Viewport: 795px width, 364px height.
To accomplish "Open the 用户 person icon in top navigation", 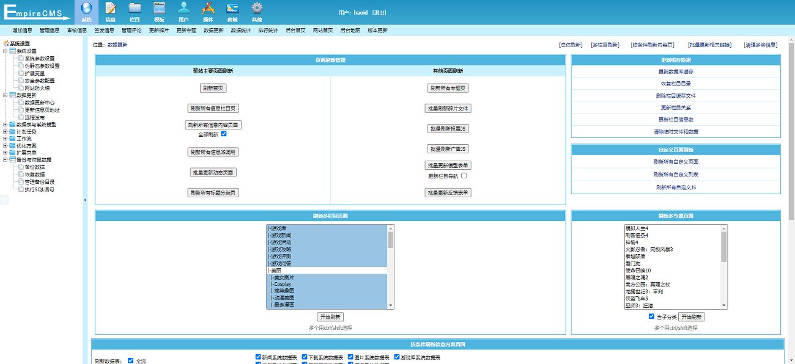I will [x=183, y=8].
